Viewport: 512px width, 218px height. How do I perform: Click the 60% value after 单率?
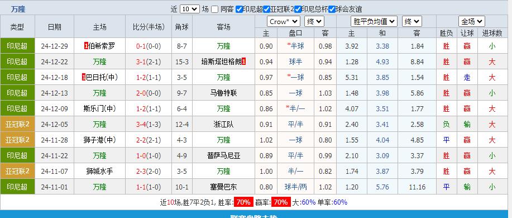tap(340, 202)
